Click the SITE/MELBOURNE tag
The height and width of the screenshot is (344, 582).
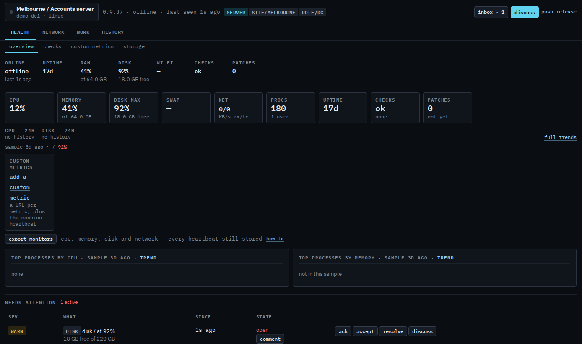[x=274, y=12]
